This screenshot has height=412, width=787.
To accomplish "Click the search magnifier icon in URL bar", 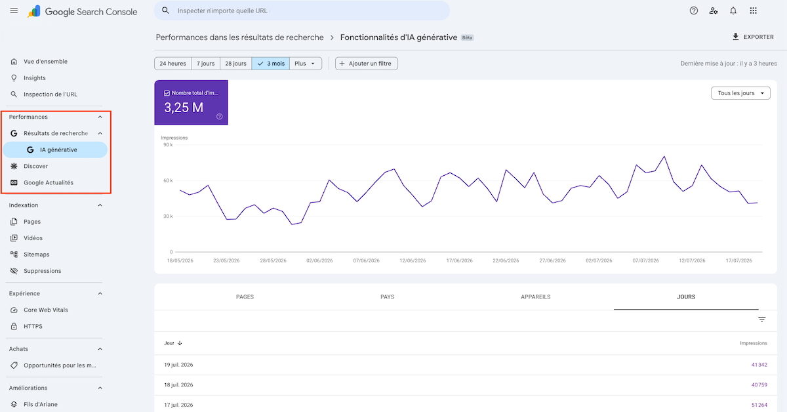I will [x=165, y=10].
